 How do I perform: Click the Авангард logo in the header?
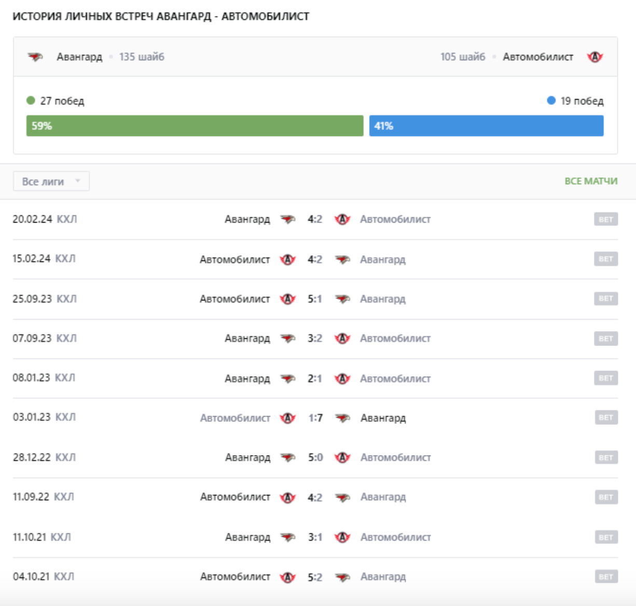pyautogui.click(x=35, y=57)
